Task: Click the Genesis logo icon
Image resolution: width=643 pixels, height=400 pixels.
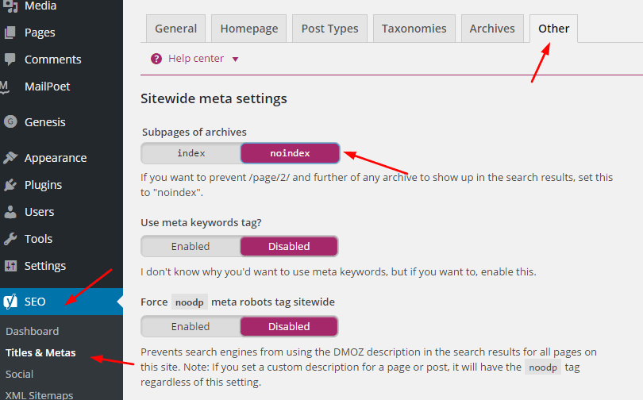Action: click(10, 121)
